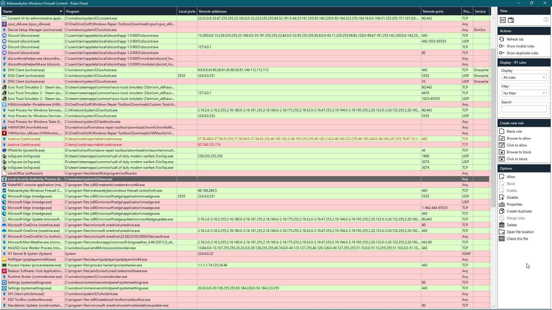Open the help question mark icon
Screen dimensions: 552x310
click(546, 20)
